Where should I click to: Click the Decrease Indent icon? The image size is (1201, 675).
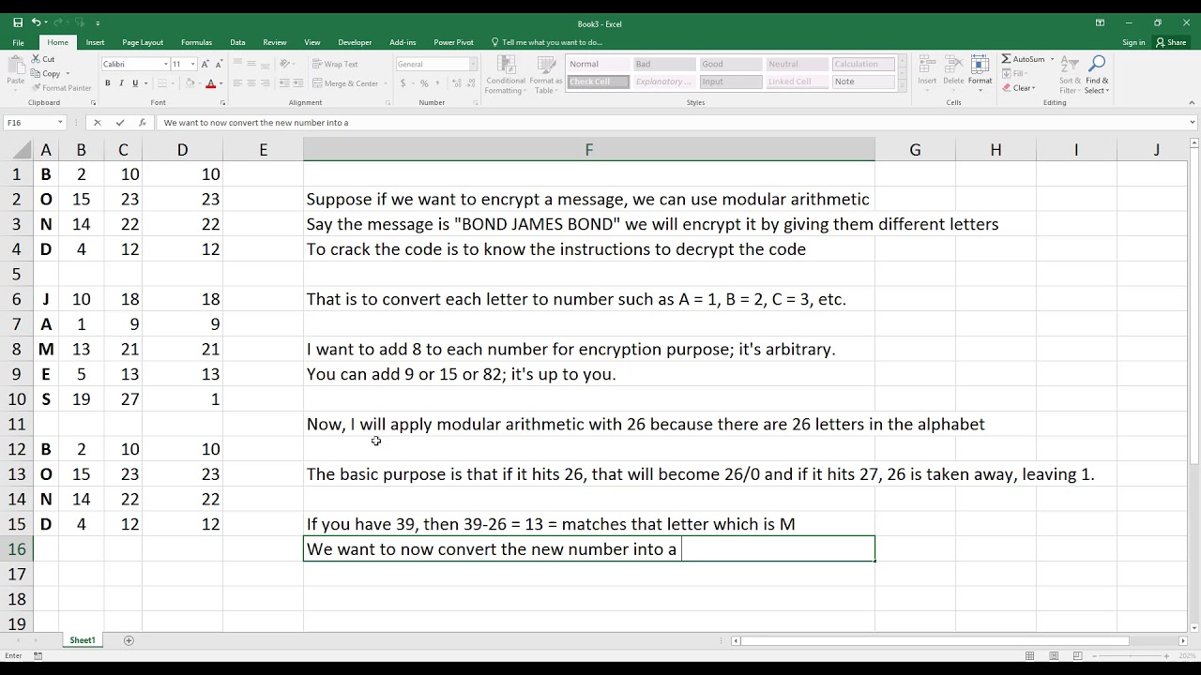tap(286, 83)
